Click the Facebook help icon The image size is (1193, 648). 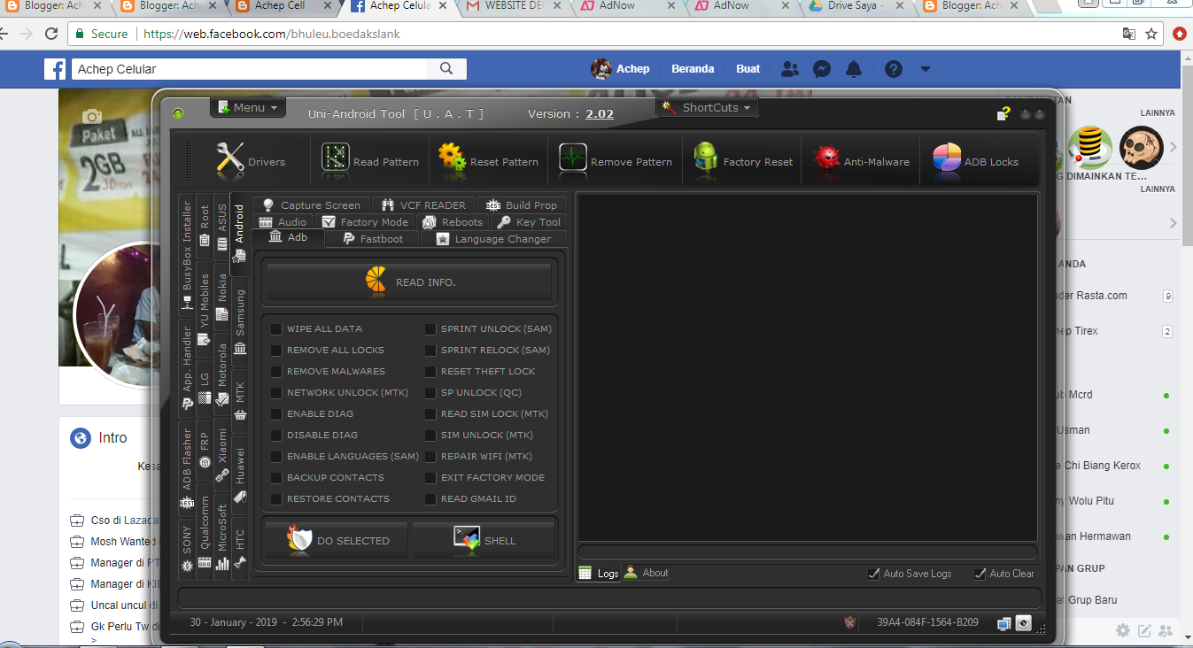pyautogui.click(x=893, y=68)
